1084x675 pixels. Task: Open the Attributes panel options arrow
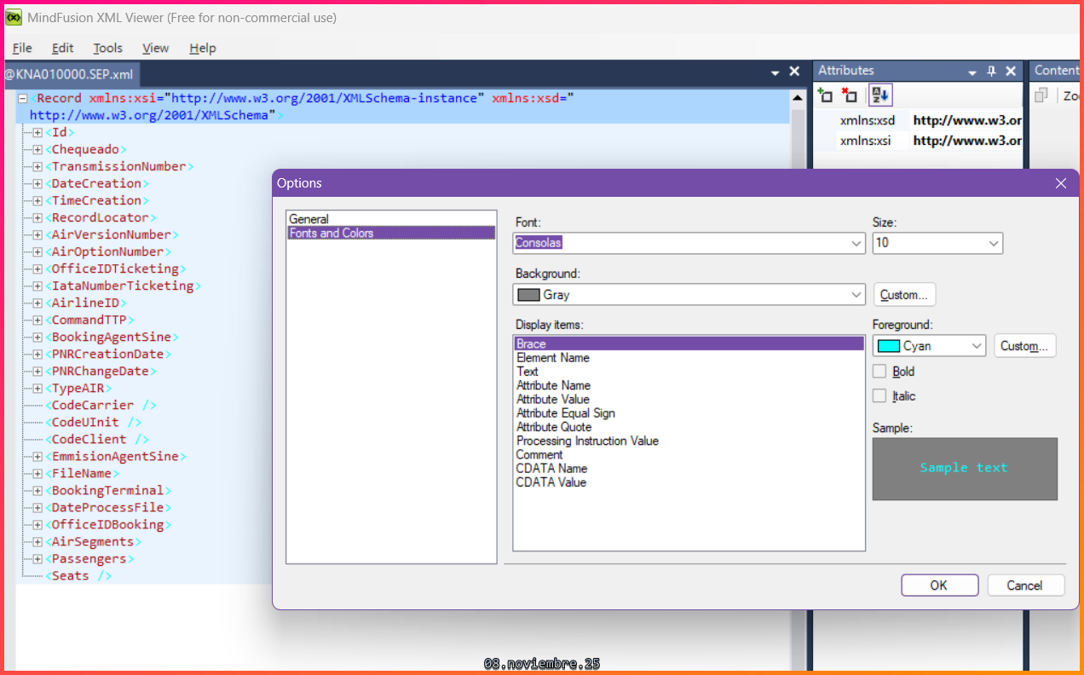tap(972, 72)
